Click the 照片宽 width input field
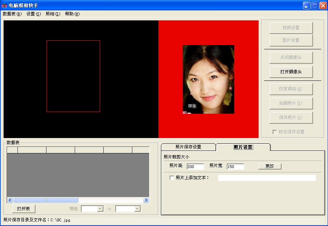Screen dimensions: 328x226 235,167
